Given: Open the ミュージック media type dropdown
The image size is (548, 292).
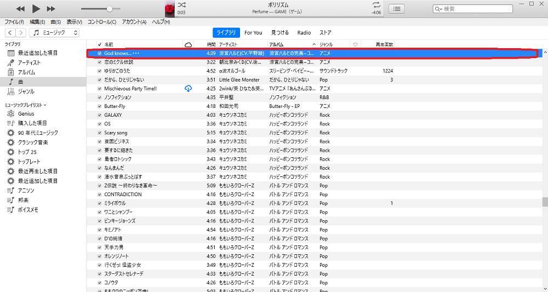Looking at the screenshot, I should click(55, 33).
